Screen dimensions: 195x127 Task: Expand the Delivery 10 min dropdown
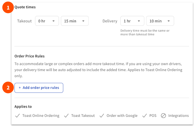tap(160, 21)
